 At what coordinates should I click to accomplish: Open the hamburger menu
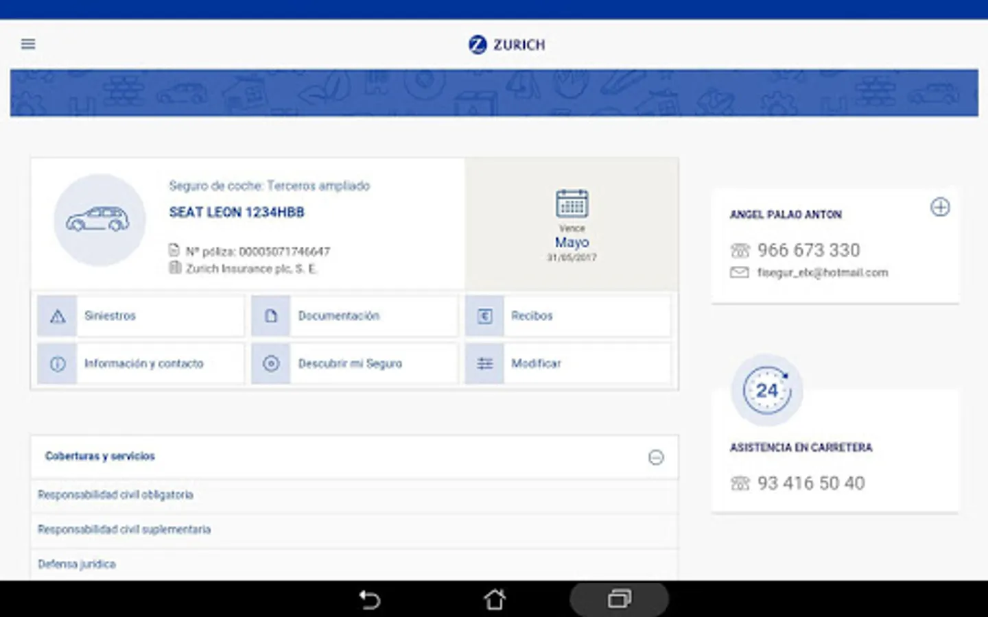28,44
